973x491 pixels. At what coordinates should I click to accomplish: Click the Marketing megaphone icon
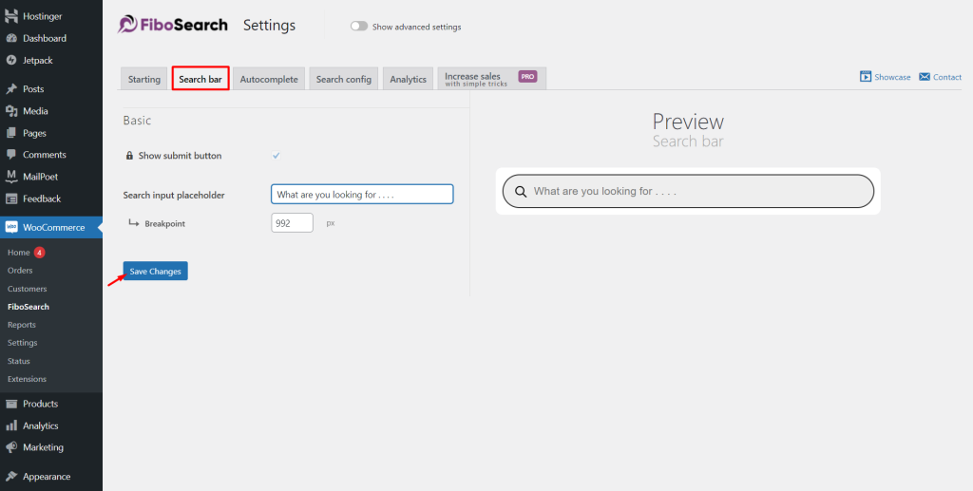coord(11,447)
